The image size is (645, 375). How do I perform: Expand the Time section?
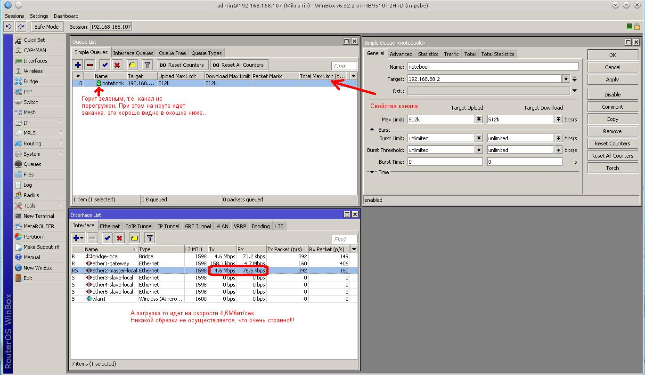pyautogui.click(x=372, y=172)
